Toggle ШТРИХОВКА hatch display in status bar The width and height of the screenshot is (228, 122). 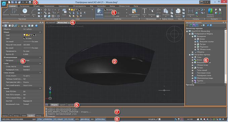(x=100, y=119)
